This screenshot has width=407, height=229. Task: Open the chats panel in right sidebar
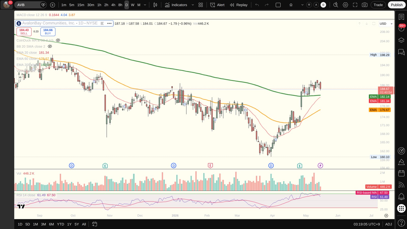click(x=401, y=52)
